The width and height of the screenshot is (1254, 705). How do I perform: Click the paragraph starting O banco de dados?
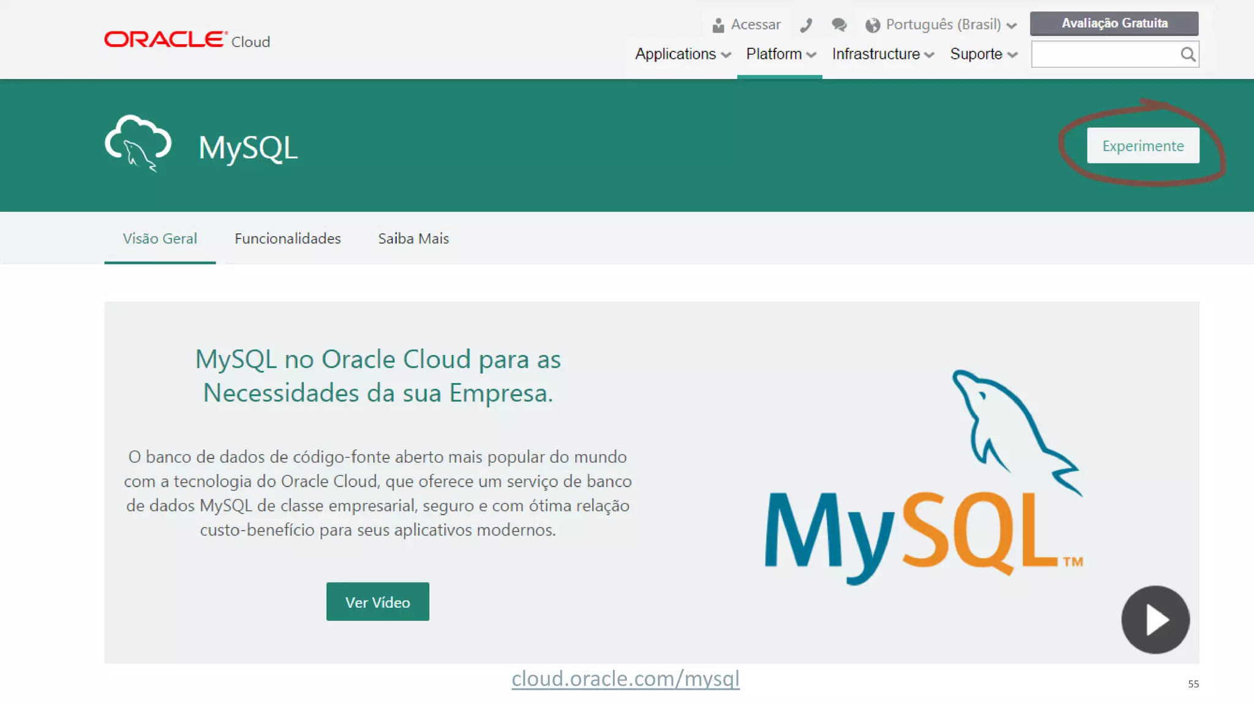pyautogui.click(x=378, y=493)
